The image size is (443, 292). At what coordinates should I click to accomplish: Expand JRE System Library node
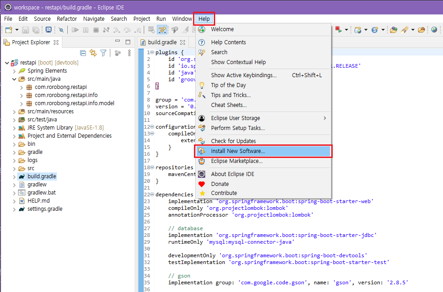tap(14, 128)
